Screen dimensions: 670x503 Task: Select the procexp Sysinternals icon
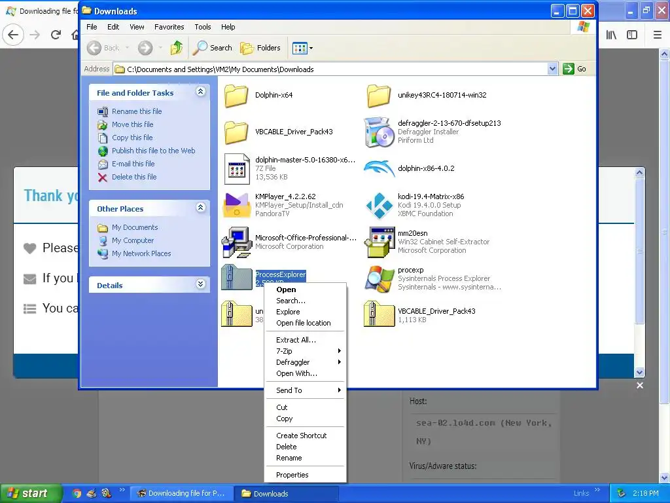pyautogui.click(x=379, y=278)
